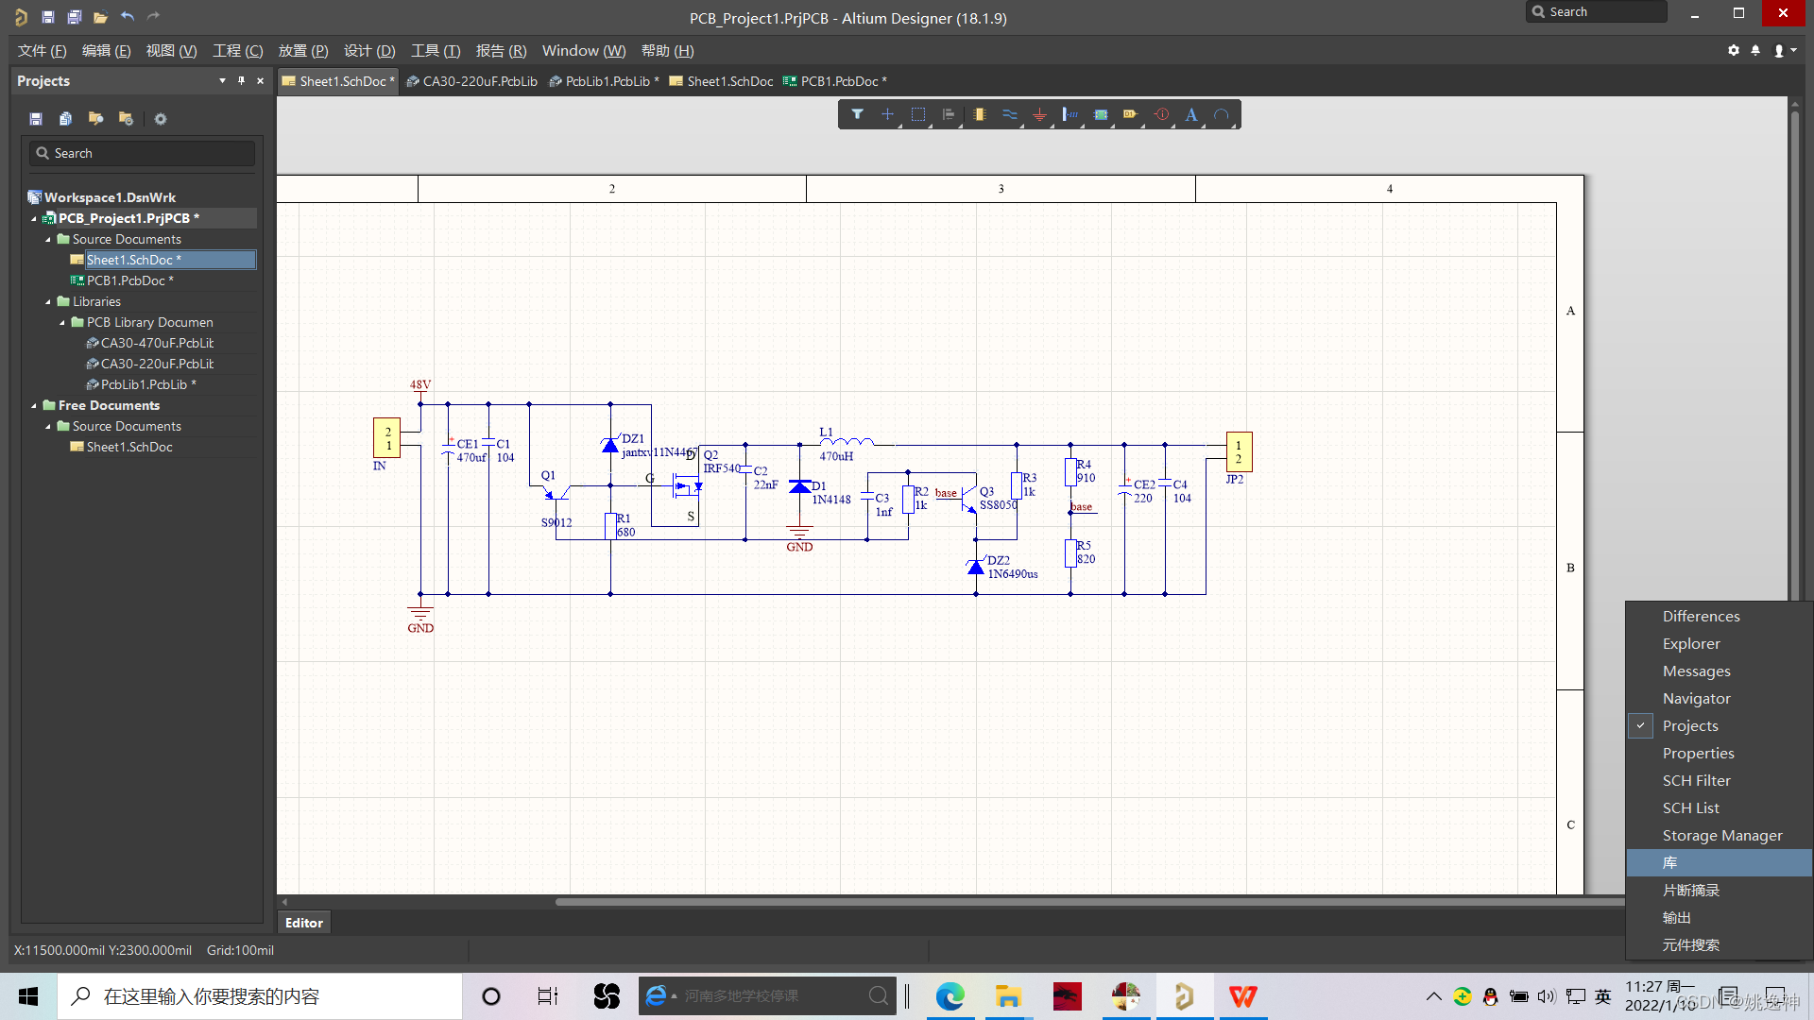Click the Place Wire tool icon
The height and width of the screenshot is (1020, 1814).
(1009, 114)
